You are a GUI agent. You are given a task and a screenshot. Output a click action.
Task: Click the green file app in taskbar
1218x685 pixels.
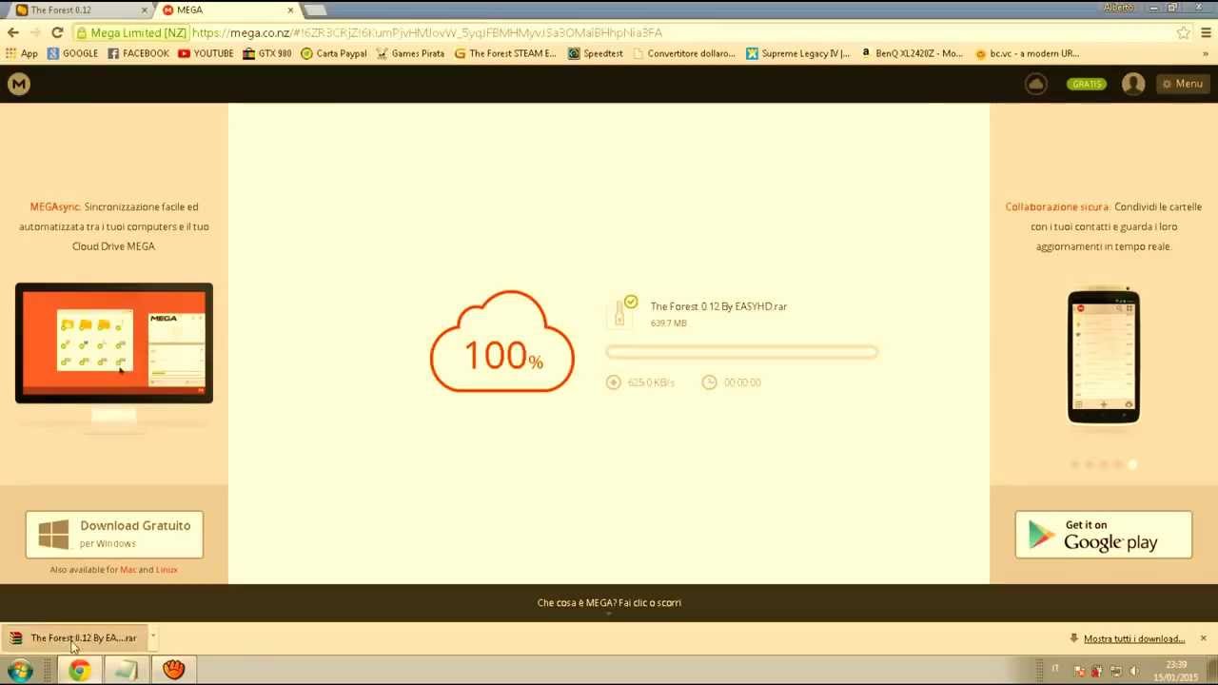click(126, 671)
